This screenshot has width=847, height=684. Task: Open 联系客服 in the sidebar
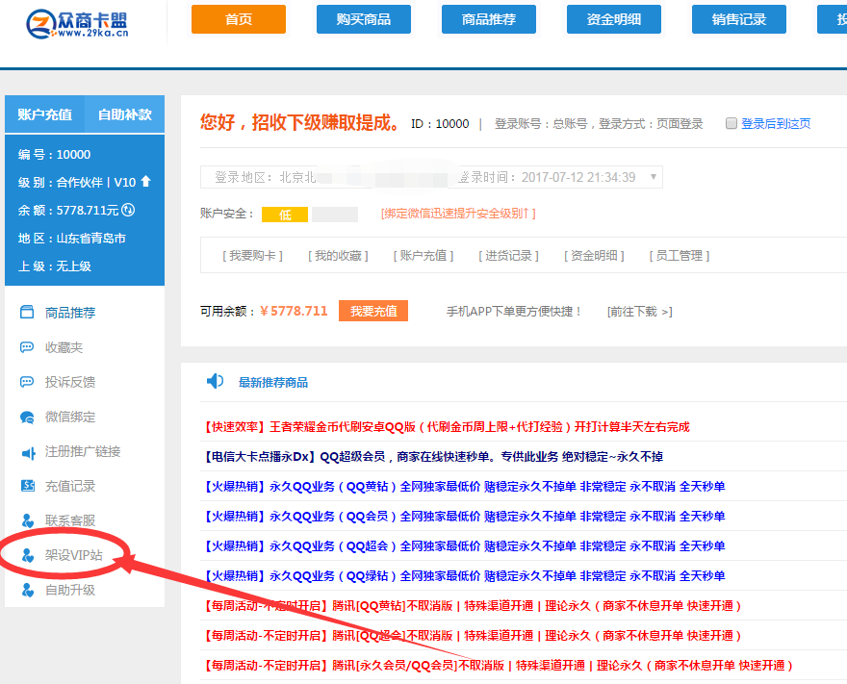70,520
